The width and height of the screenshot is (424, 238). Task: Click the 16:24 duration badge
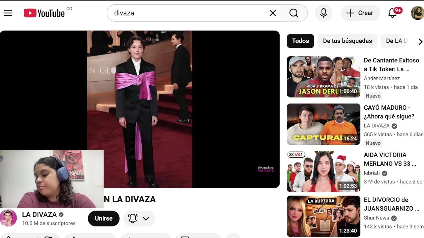(x=350, y=139)
